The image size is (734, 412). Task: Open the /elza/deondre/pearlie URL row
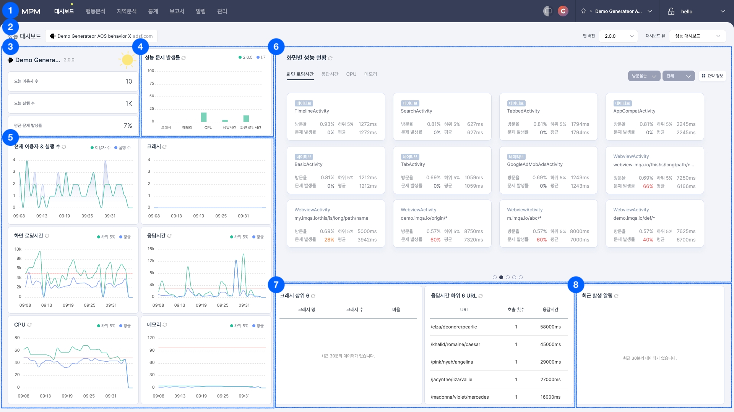pos(453,327)
